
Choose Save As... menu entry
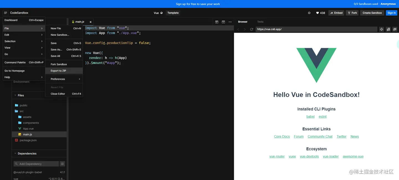pyautogui.click(x=64, y=50)
